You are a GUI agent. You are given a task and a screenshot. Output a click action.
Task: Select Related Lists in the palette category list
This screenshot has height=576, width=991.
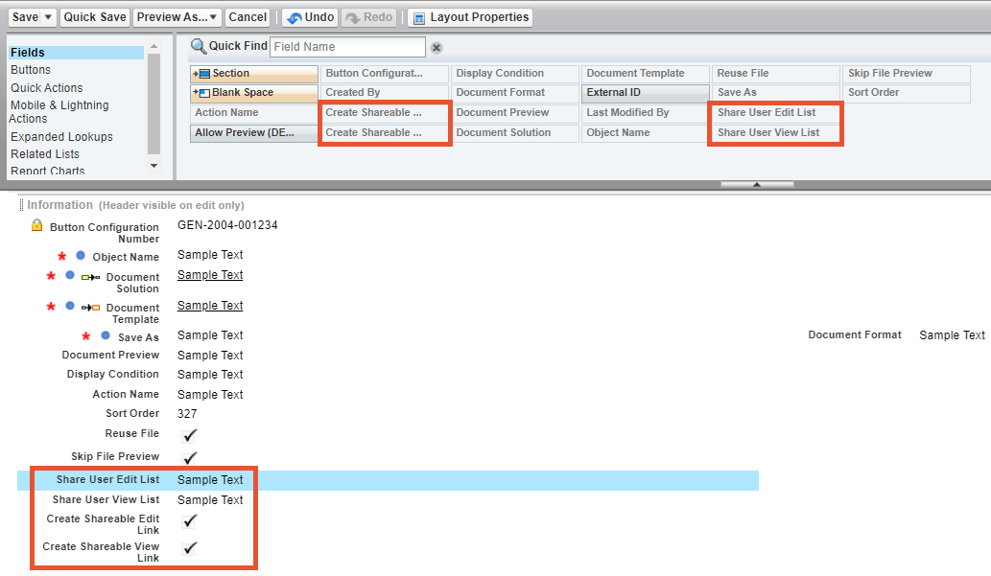coord(45,154)
